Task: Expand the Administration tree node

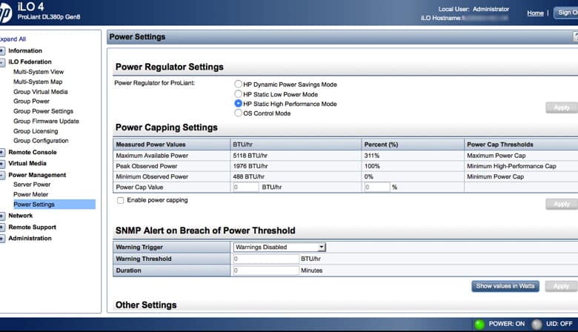Action: [x=1, y=239]
